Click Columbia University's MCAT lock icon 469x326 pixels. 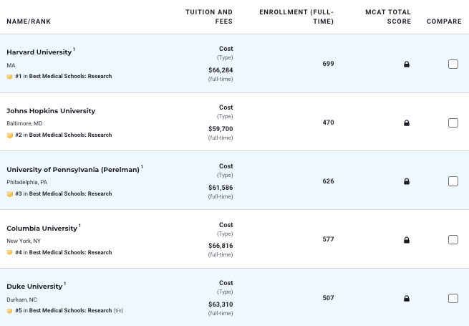click(407, 240)
